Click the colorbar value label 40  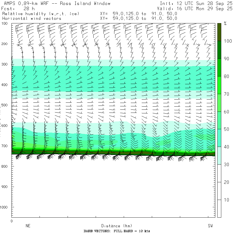(226, 147)
